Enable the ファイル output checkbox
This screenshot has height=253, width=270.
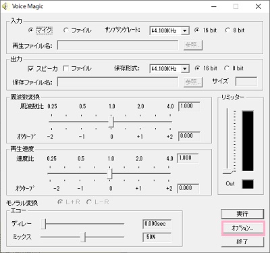[x=66, y=68]
